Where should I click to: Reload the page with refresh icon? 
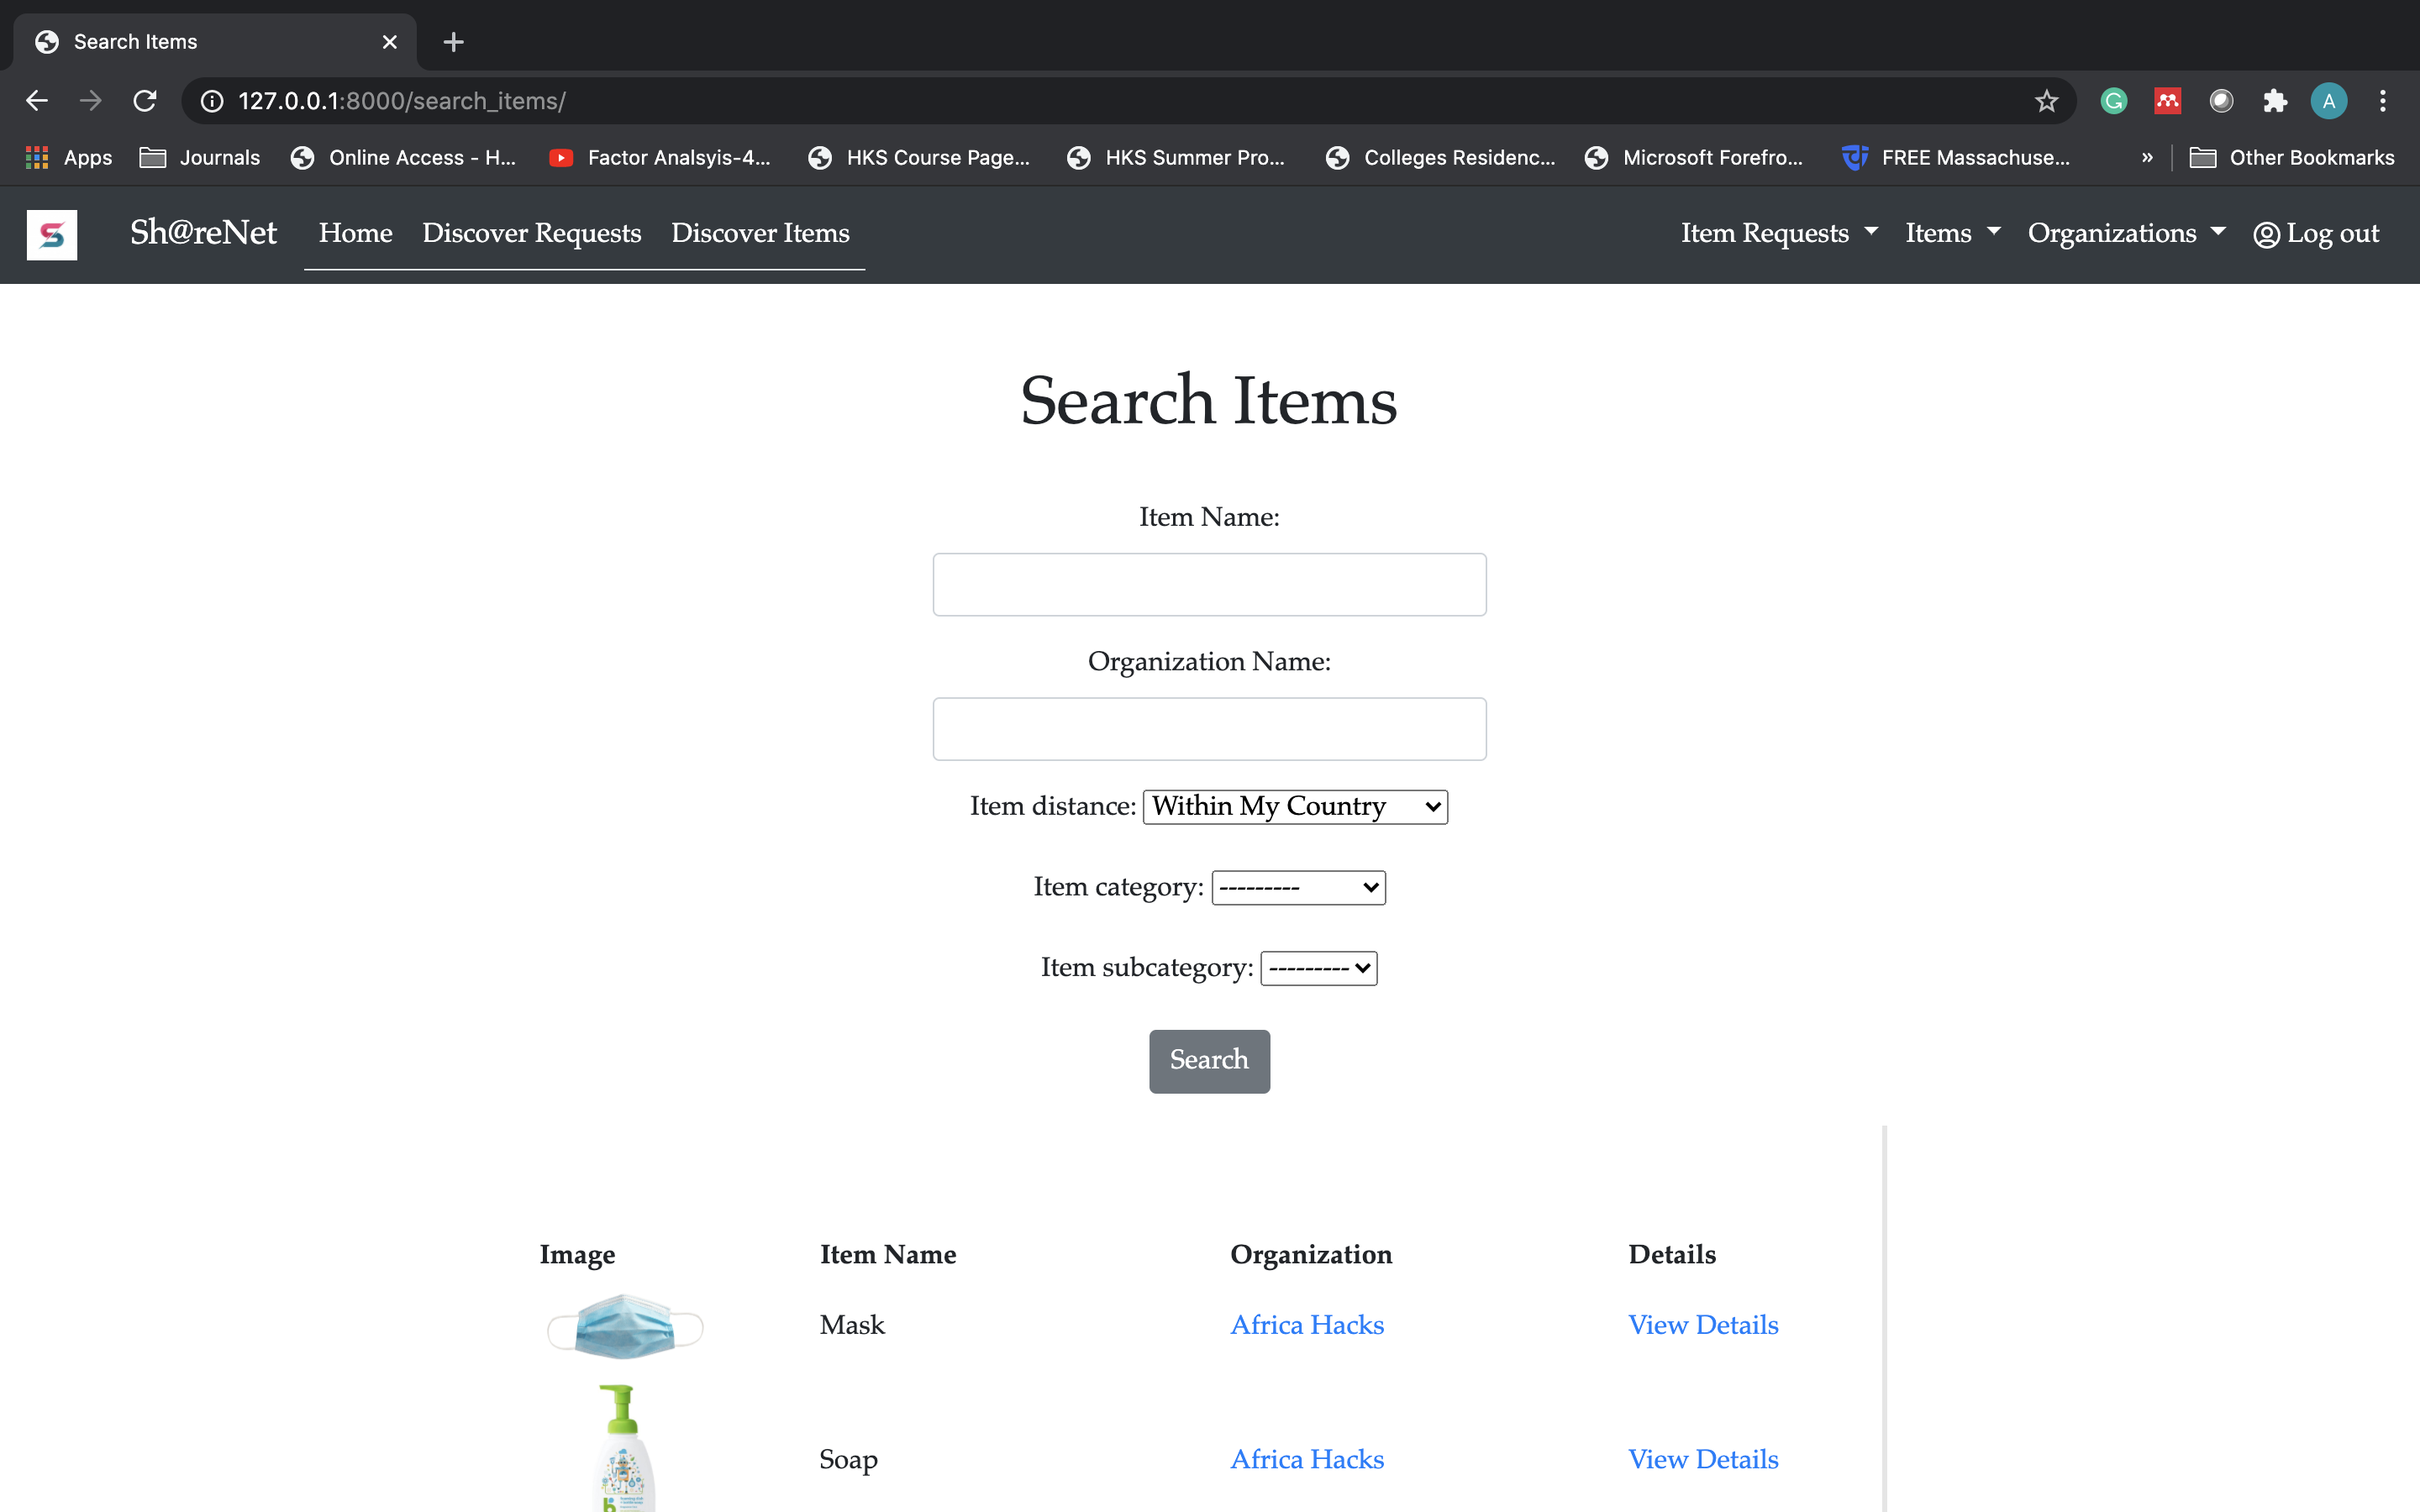(145, 101)
